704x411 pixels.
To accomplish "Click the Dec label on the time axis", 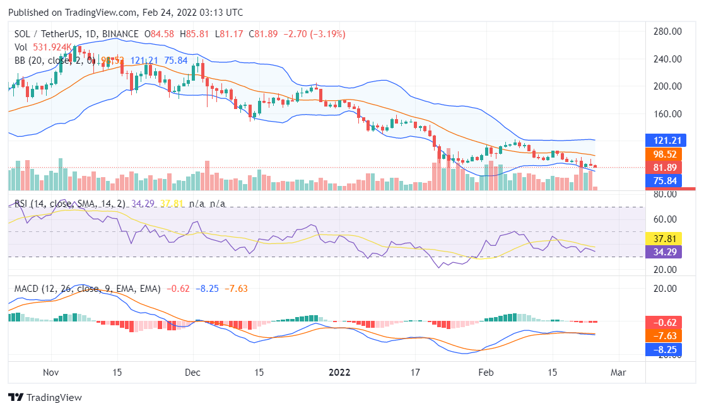I will (193, 372).
